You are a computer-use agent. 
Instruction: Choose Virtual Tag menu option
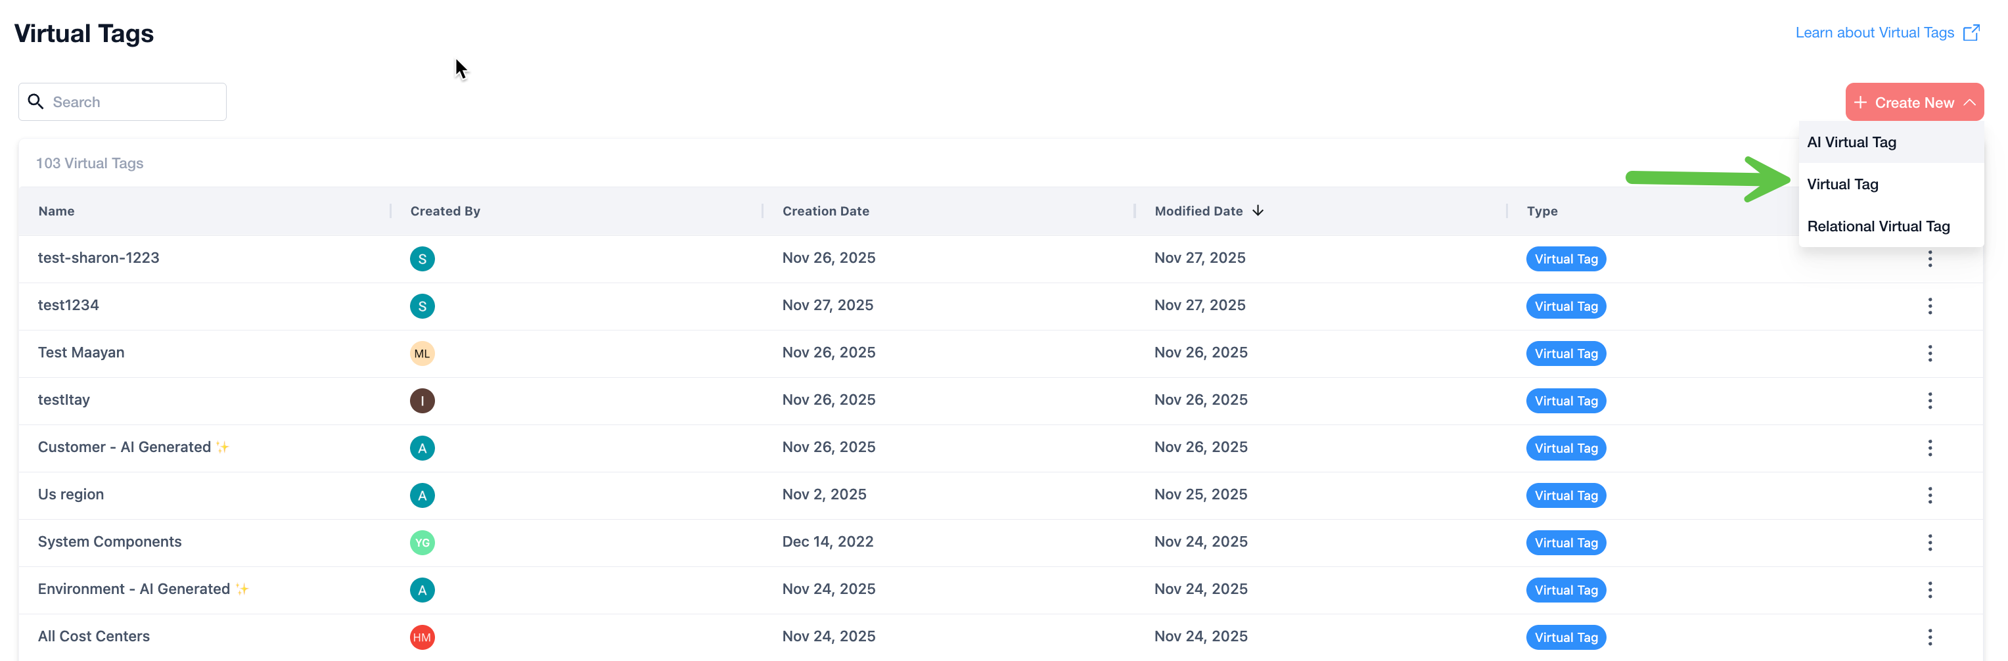point(1842,184)
